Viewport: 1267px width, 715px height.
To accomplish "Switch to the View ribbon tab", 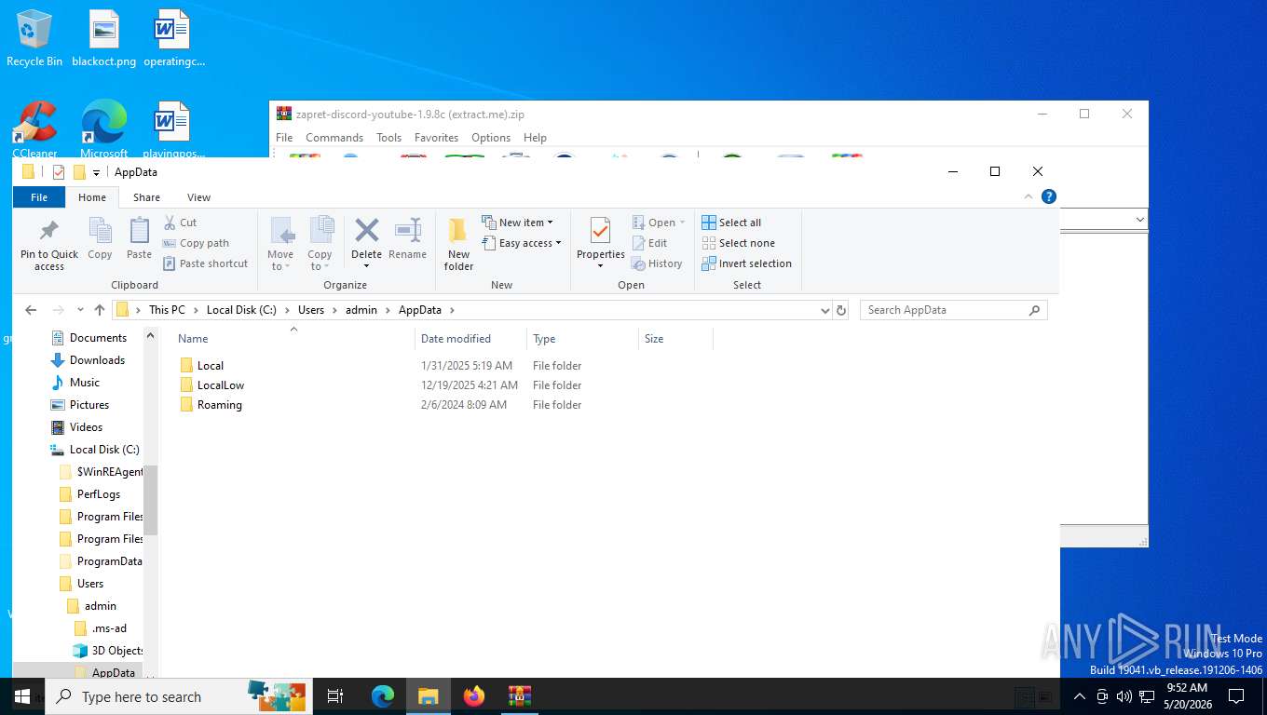I will click(198, 197).
